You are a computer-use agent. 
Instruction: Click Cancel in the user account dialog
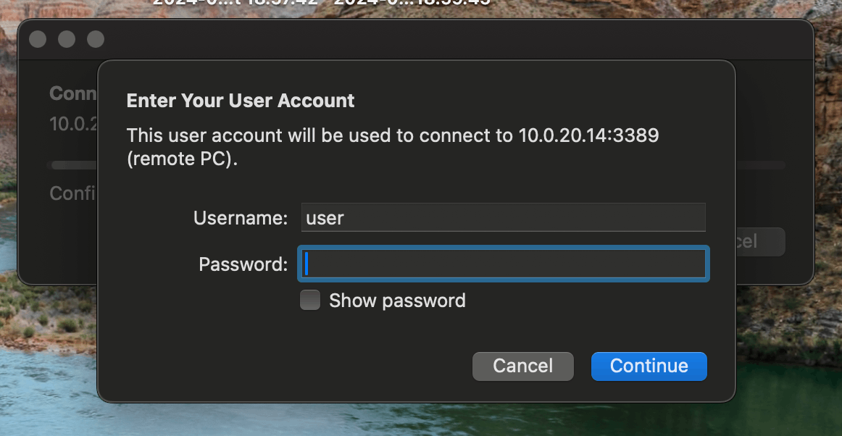[523, 366]
